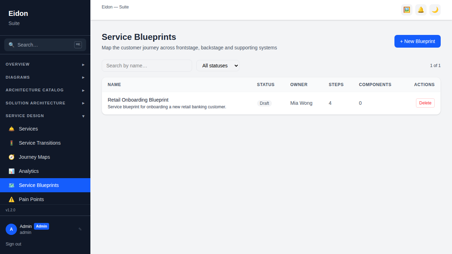This screenshot has height=254, width=452.
Task: Open Retail Onboarding Blueprint row
Action: [271, 103]
